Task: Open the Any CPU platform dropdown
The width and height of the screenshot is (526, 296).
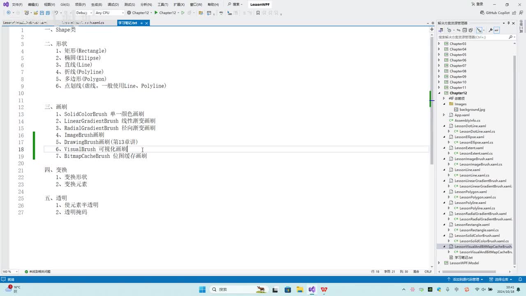Action: (110, 13)
